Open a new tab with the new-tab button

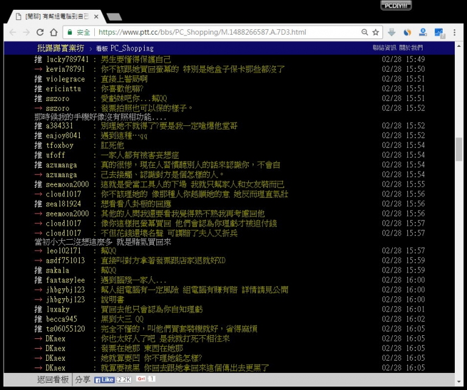[x=114, y=17]
